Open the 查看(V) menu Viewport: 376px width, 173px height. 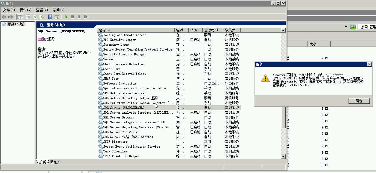click(x=42, y=10)
